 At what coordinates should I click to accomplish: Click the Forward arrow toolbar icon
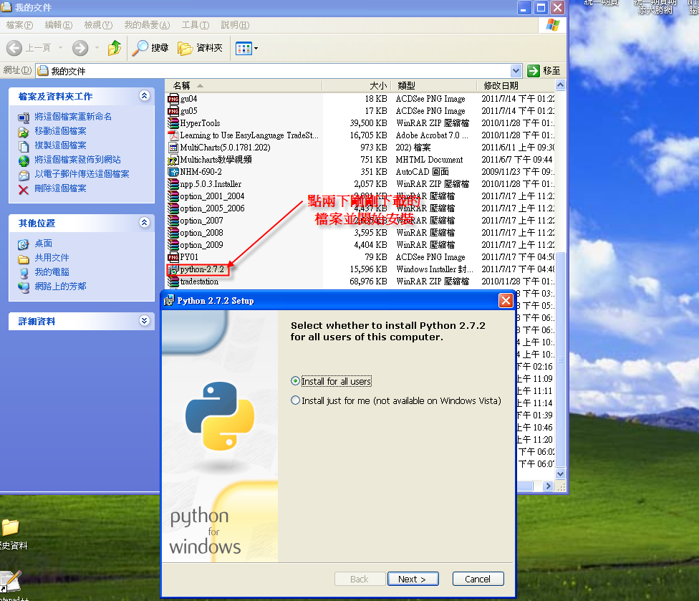80,48
